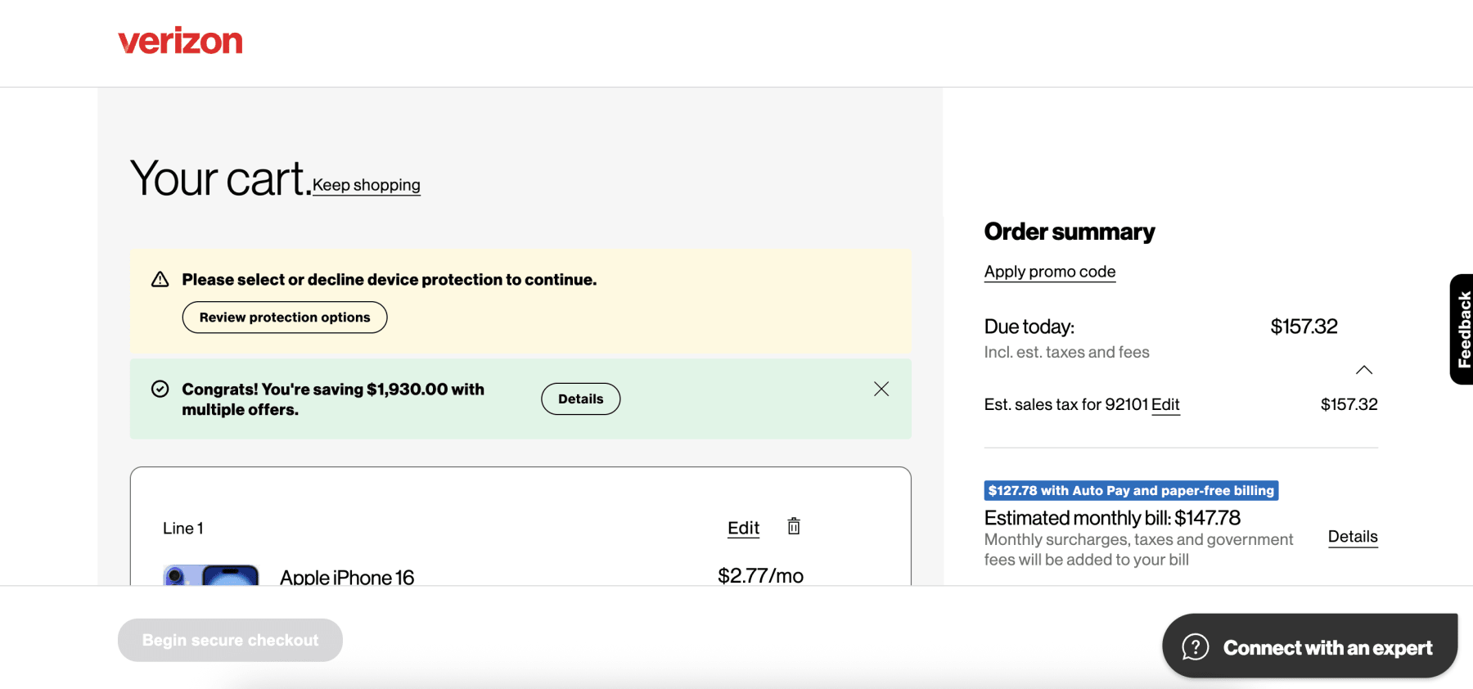Select the Apple iPhone 16 product name
This screenshot has width=1473, height=689.
pos(347,577)
